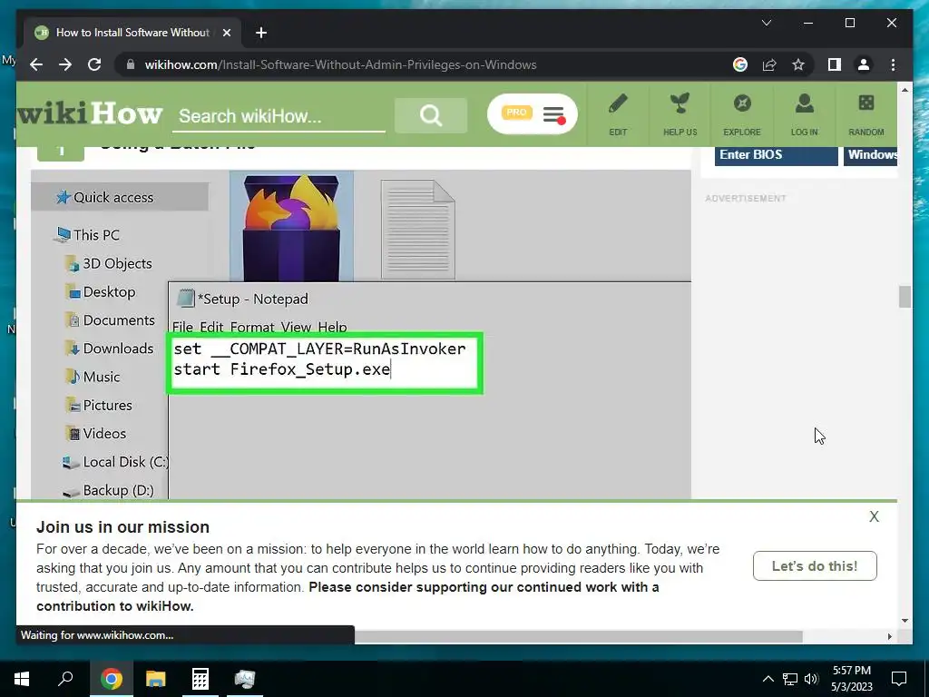Screen dimensions: 929x697
Task: Click the wikiHow search magnifier button
Action: point(431,115)
